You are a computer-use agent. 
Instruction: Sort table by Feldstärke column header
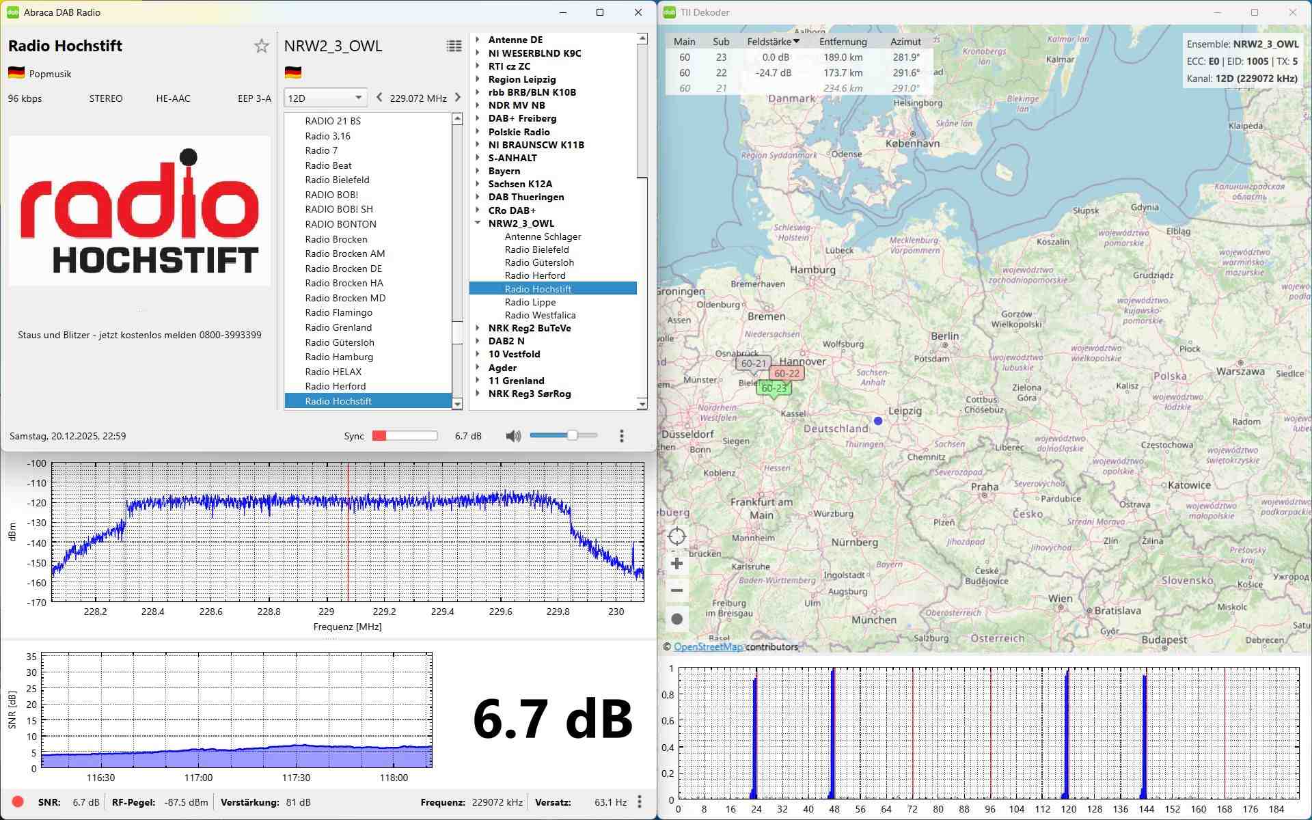click(x=772, y=42)
